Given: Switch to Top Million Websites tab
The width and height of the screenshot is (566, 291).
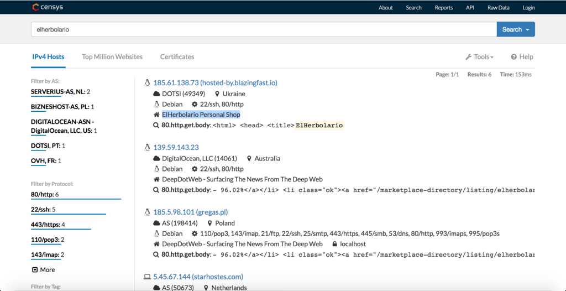Looking at the screenshot, I should tap(112, 57).
